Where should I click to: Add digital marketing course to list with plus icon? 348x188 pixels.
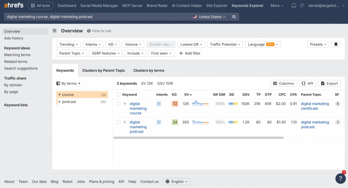tap(125, 104)
